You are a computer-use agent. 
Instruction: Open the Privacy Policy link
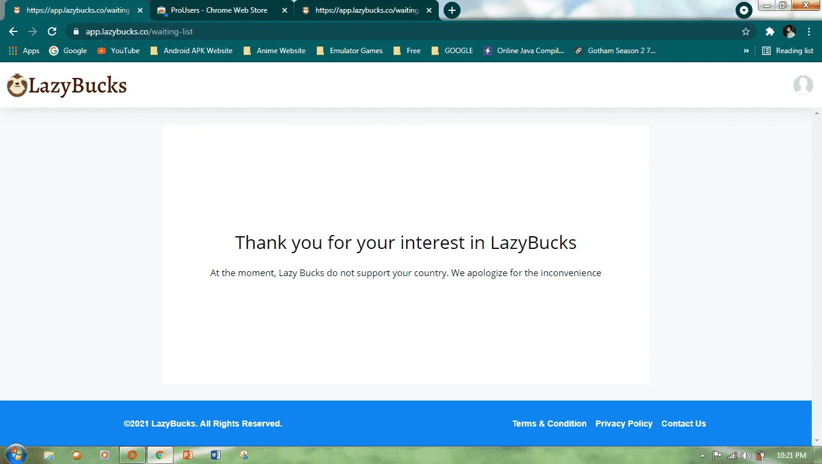coord(624,424)
